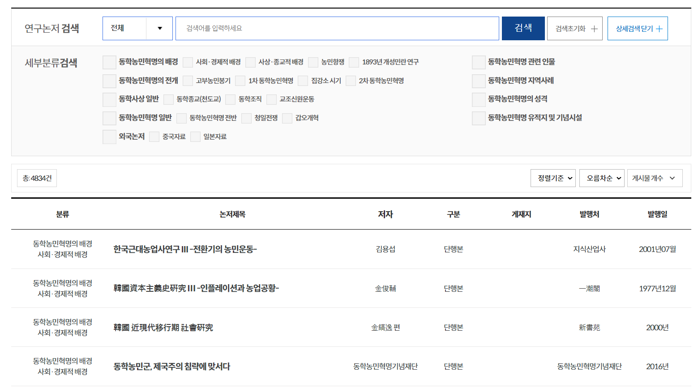Enable the 집강소 시기 checkbox
Image resolution: width=698 pixels, height=388 pixels.
coord(303,81)
